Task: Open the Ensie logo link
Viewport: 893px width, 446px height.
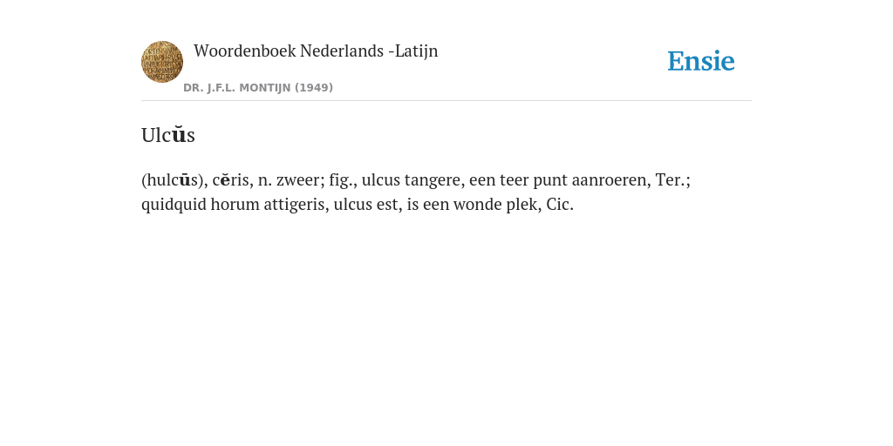Action: (x=701, y=61)
